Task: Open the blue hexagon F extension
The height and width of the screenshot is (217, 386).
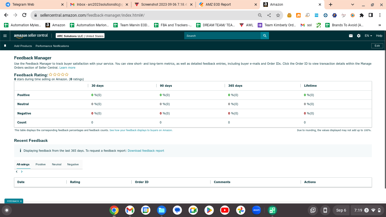Action: [x=335, y=15]
